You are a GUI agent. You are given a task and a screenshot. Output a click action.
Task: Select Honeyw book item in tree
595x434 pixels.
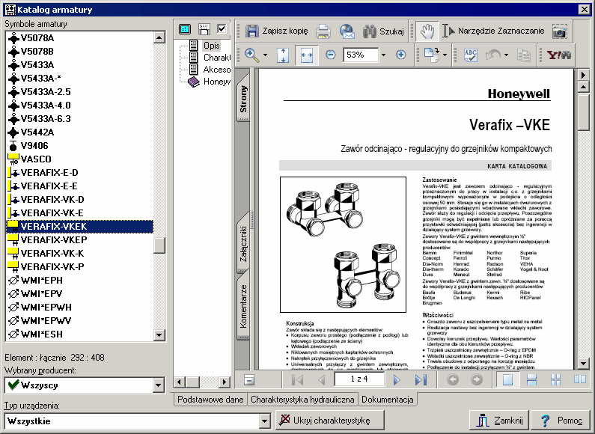click(217, 82)
